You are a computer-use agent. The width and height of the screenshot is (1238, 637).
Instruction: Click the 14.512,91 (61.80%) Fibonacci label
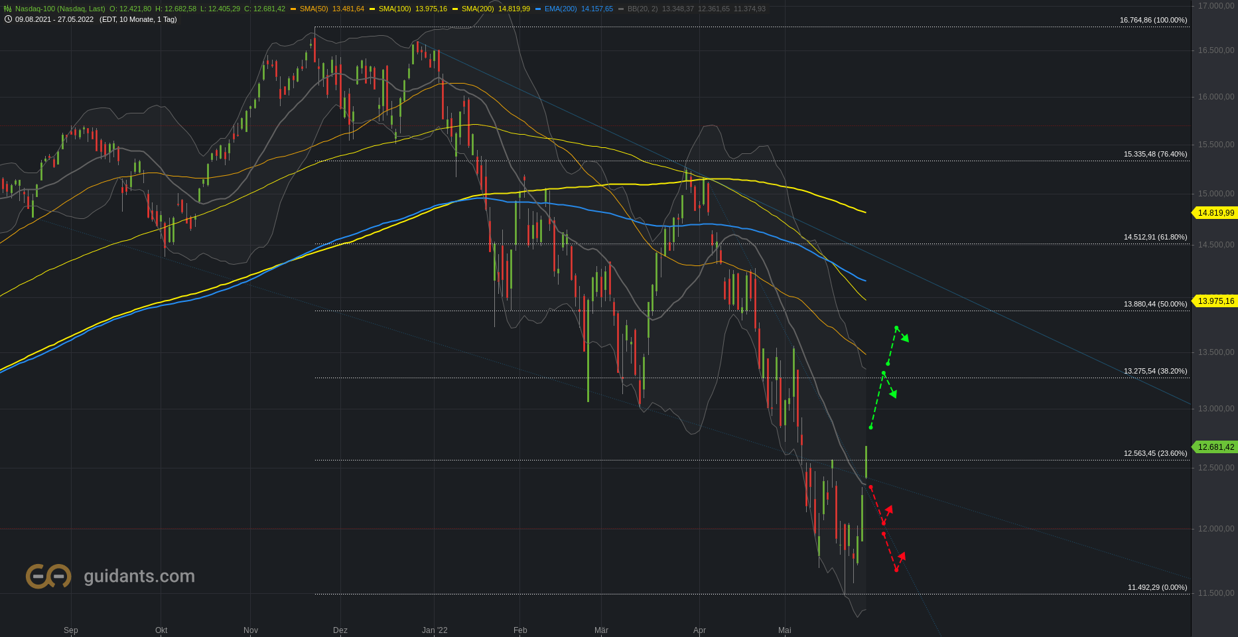(1156, 237)
